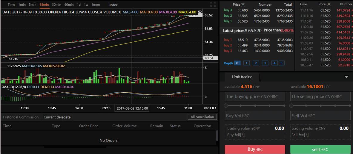Focus the buying price CNY/HRC field
This screenshot has width=353, height=154.
tap(255, 97)
